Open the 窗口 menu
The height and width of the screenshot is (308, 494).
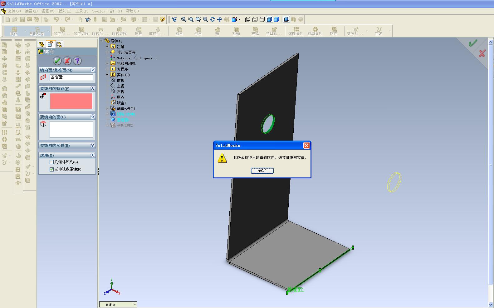(115, 11)
